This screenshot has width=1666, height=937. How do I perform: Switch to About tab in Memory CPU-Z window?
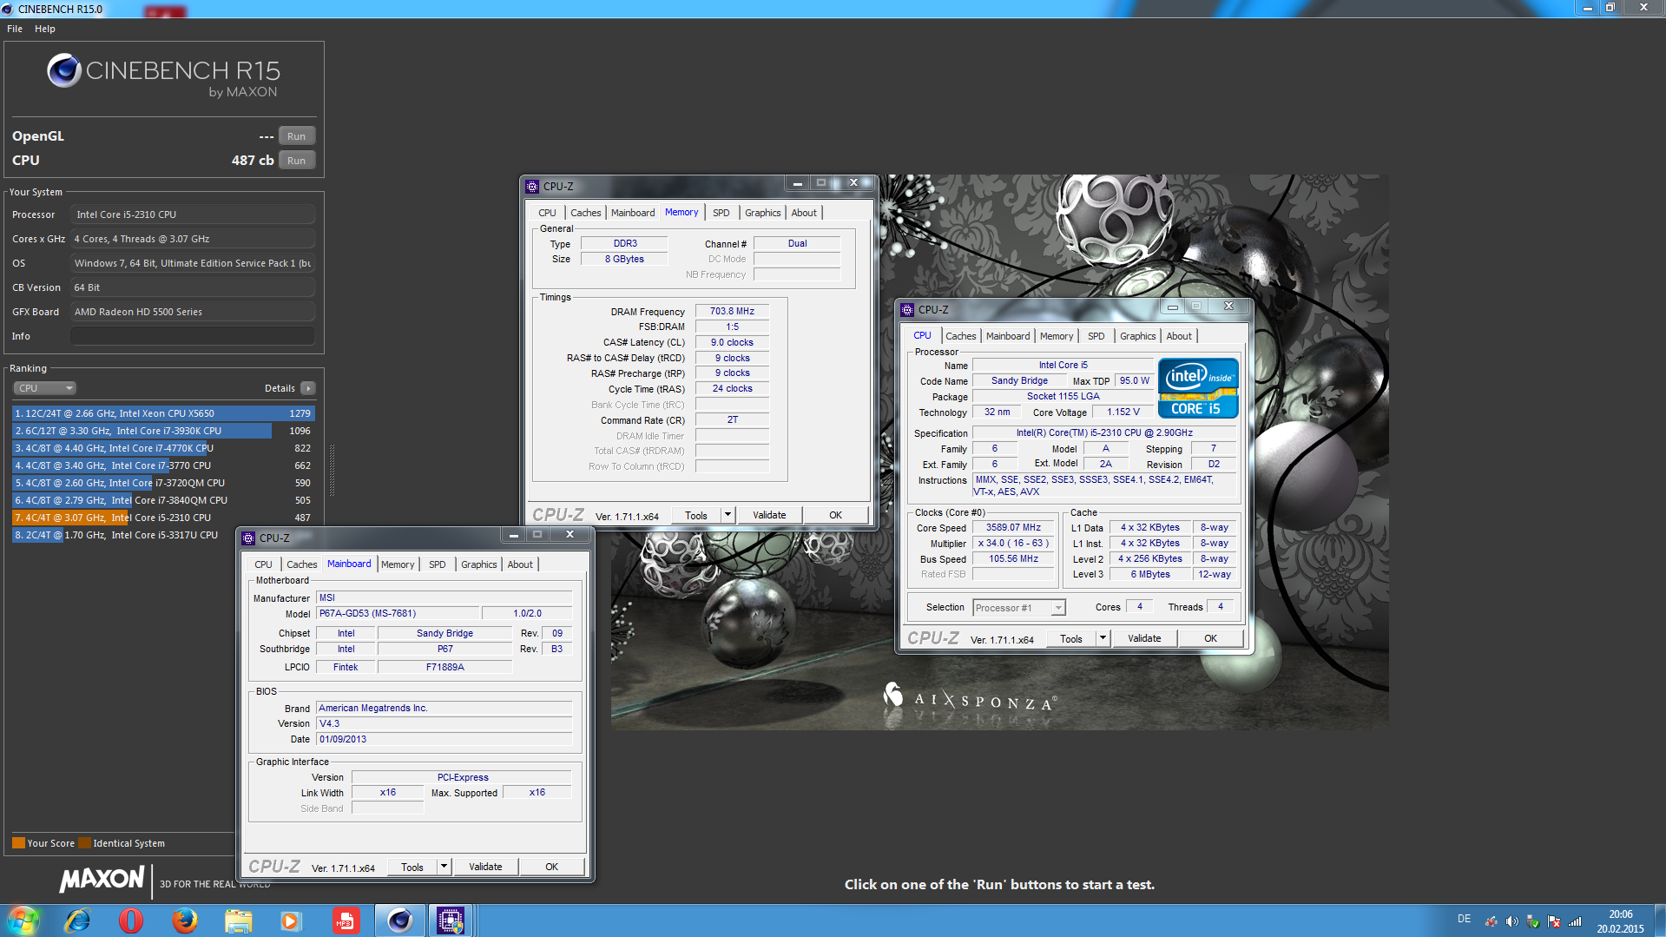pyautogui.click(x=804, y=213)
